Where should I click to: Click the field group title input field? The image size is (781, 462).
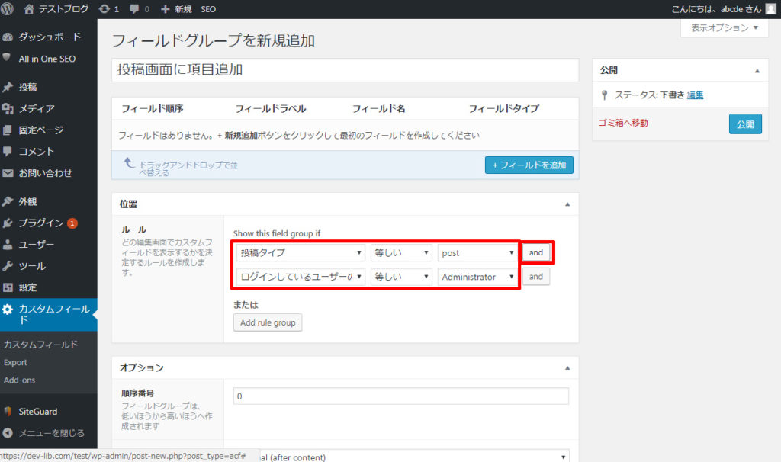345,70
